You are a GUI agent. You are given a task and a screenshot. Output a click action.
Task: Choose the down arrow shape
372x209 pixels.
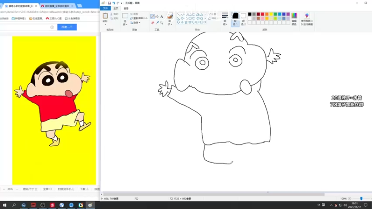(x=178, y=22)
